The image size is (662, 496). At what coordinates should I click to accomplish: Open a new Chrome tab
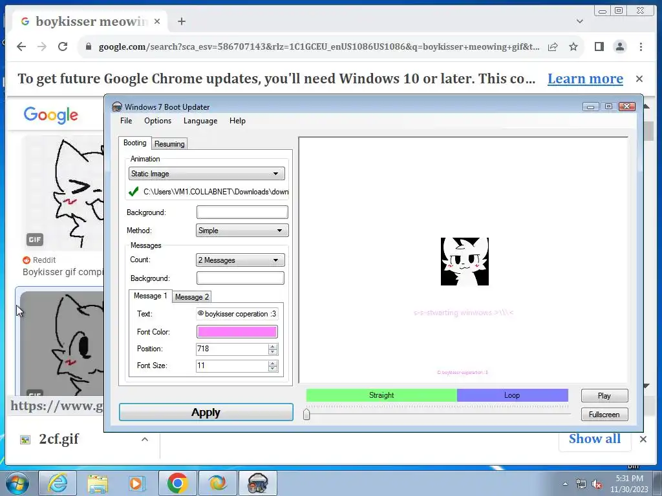[182, 21]
